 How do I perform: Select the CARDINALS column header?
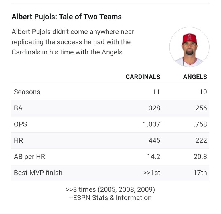(143, 77)
